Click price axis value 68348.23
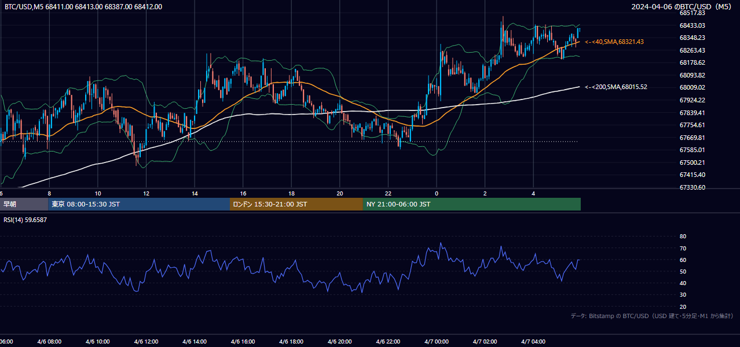The width and height of the screenshot is (740, 347). (692, 38)
